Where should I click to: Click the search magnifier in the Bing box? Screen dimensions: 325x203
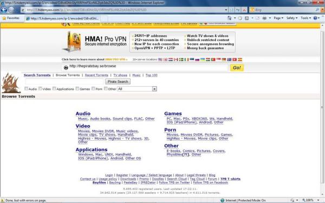point(317,10)
